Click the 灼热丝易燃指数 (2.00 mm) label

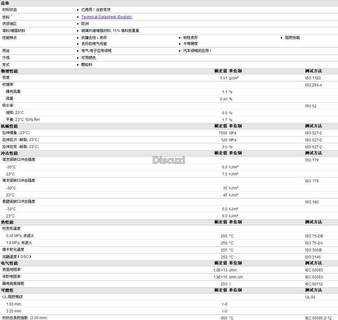click(x=25, y=318)
